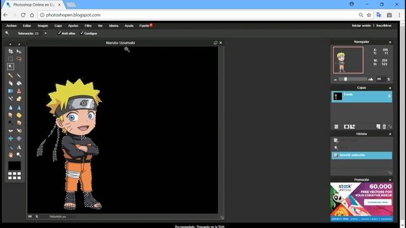This screenshot has width=406, height=228.
Task: Select the Hand pan tool
Action: tap(10, 155)
